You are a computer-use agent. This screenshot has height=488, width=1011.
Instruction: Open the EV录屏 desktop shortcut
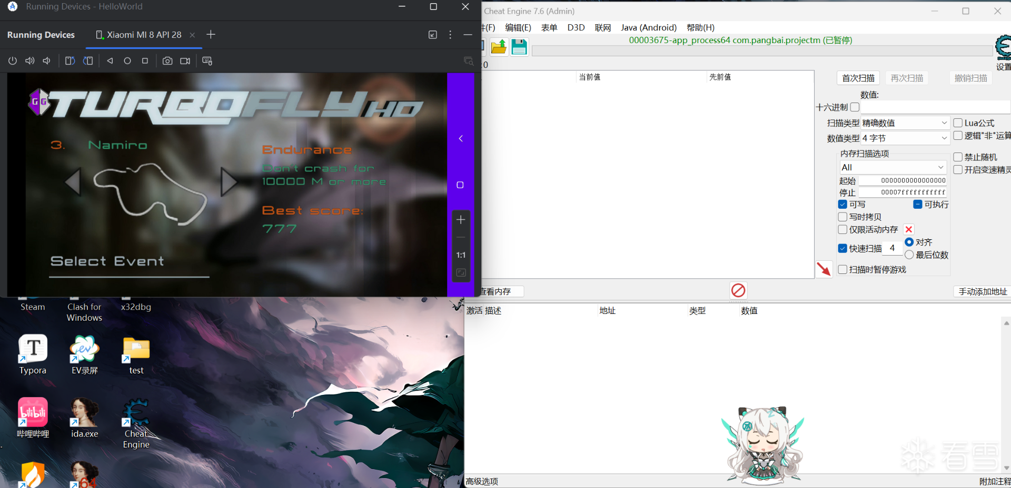click(85, 355)
